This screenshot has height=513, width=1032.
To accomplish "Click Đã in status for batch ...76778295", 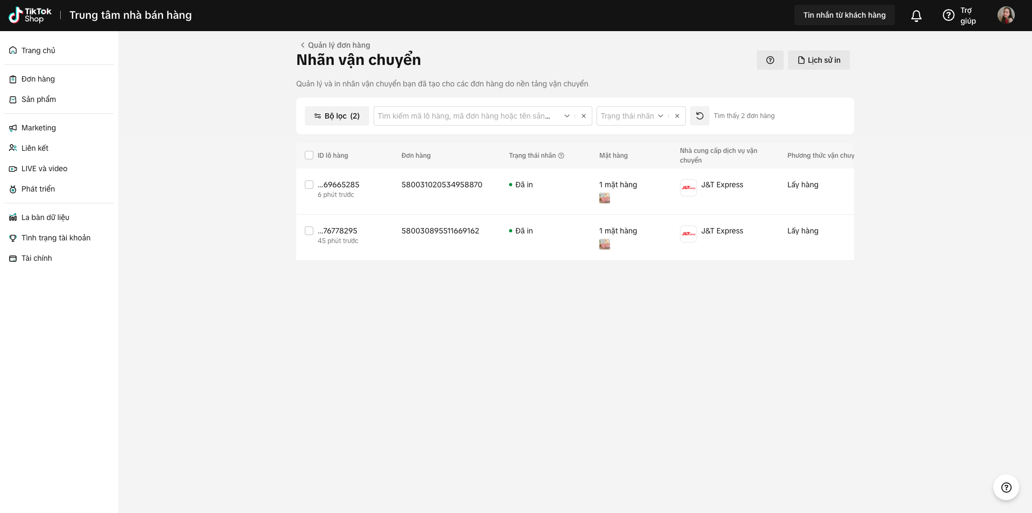I will click(521, 231).
